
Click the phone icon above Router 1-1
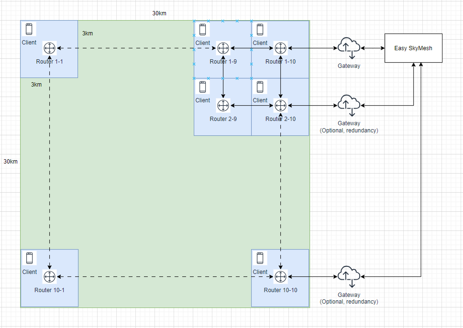coord(29,29)
